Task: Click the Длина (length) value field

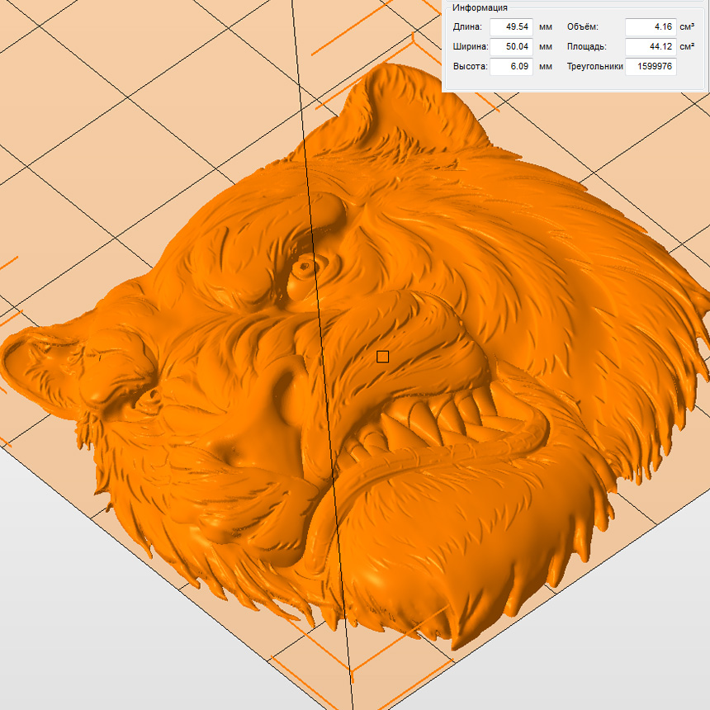Action: (x=511, y=26)
